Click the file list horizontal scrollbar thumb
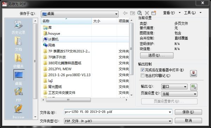This screenshot has width=211, height=128. click(x=68, y=100)
